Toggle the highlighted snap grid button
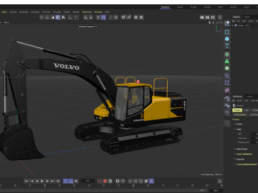This screenshot has width=258, height=193. [x=103, y=17]
